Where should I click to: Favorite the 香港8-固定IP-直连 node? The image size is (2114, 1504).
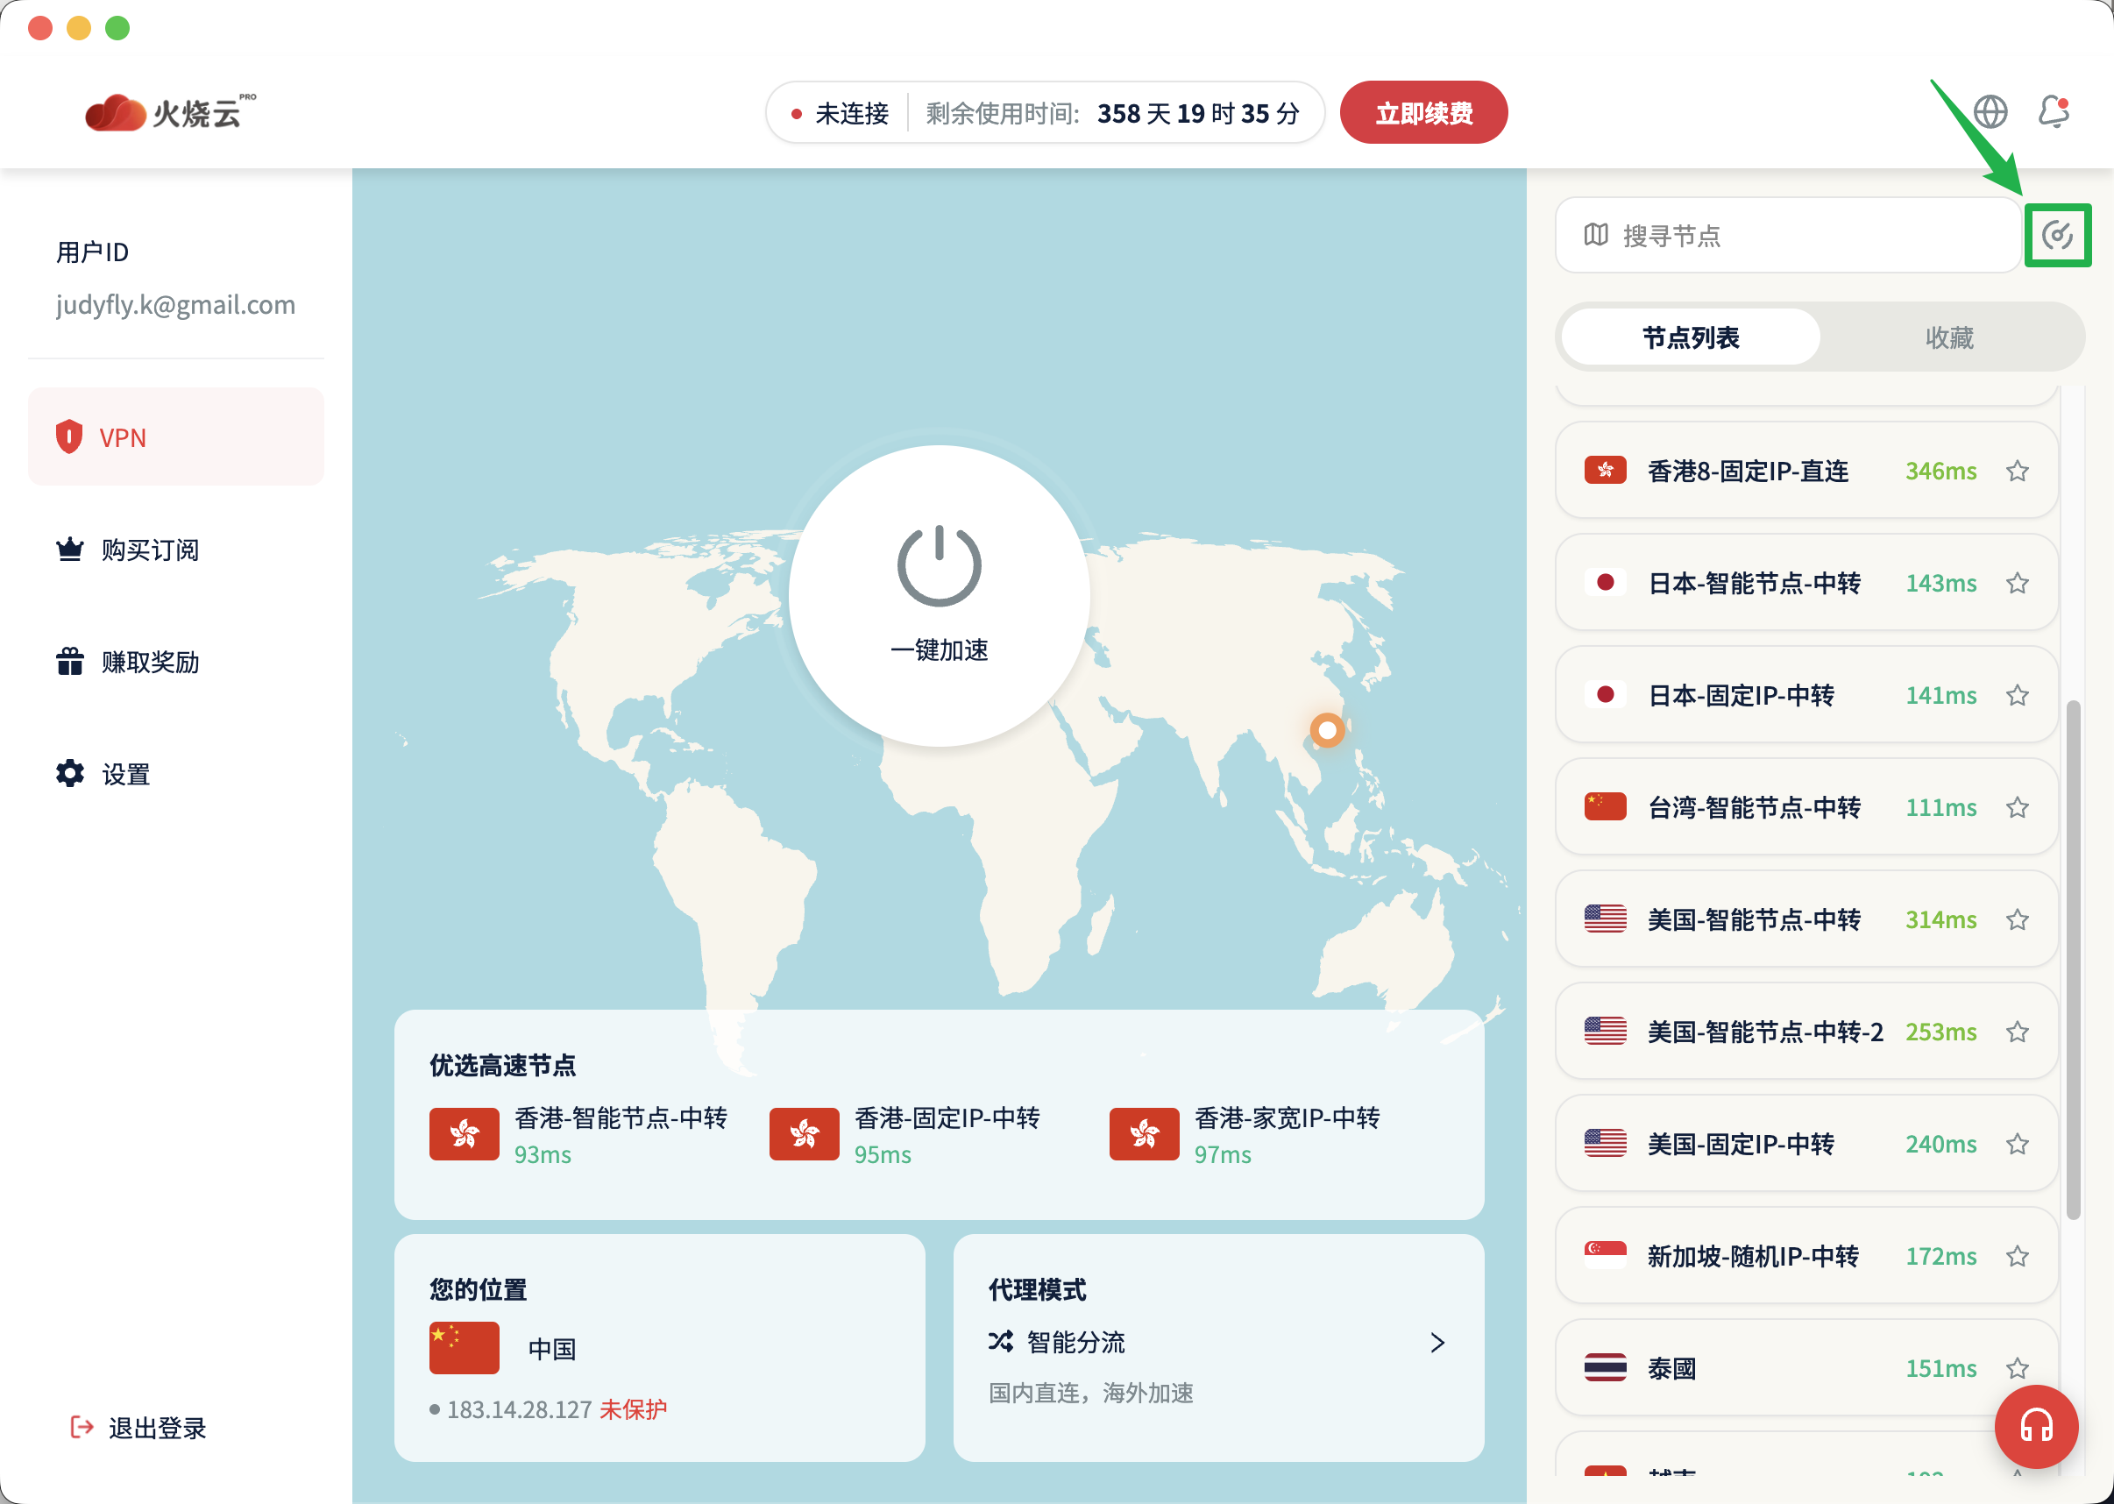coord(2018,471)
